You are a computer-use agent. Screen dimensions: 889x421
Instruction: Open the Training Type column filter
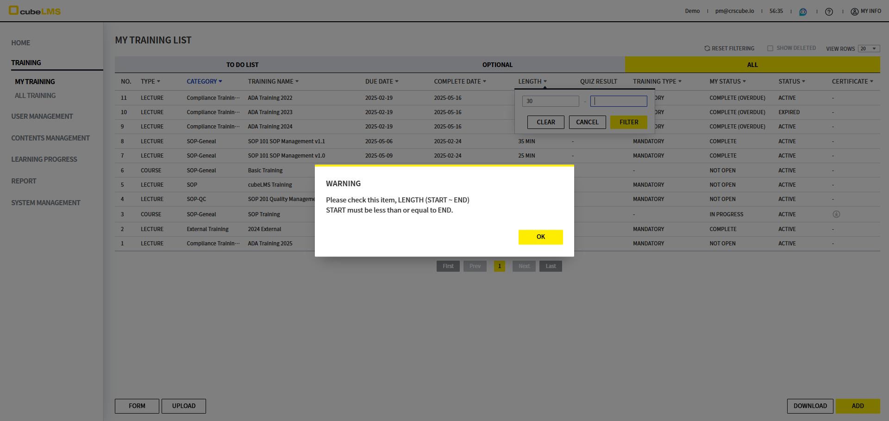point(680,81)
